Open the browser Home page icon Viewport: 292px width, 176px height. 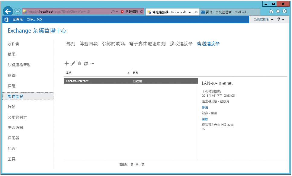[271, 11]
